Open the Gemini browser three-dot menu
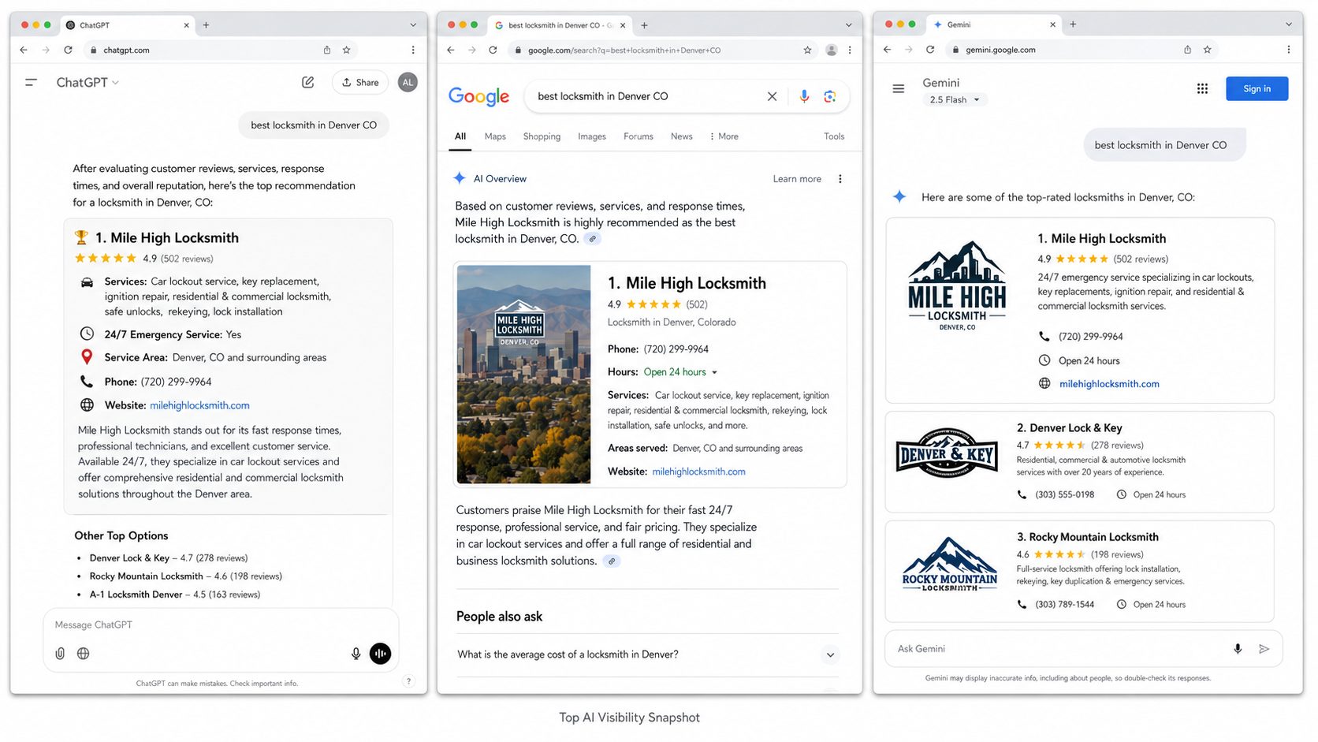The image size is (1318, 742). tap(1289, 49)
